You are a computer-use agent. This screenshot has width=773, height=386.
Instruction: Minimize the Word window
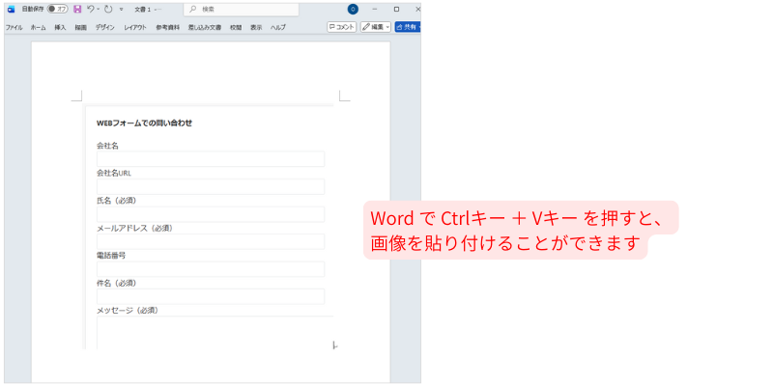click(x=375, y=9)
